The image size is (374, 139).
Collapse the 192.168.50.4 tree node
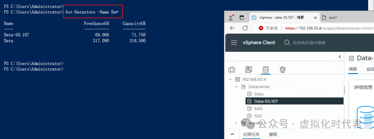click(230, 79)
